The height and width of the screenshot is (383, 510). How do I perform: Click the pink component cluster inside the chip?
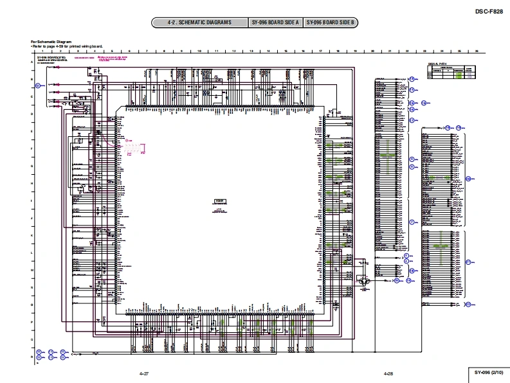click(x=132, y=148)
